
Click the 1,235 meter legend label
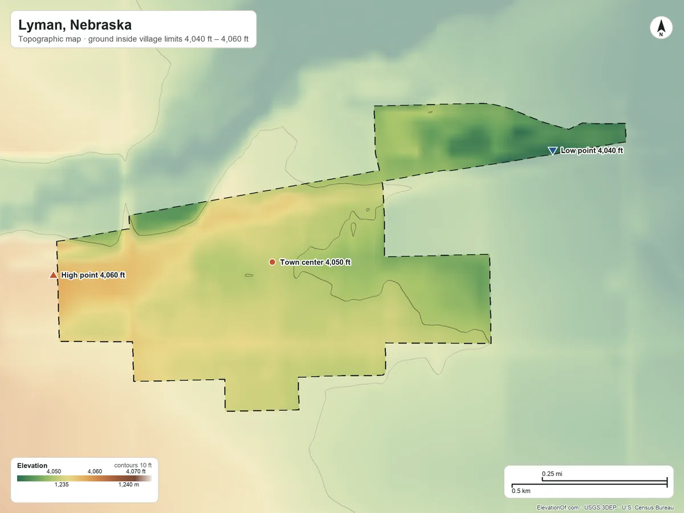click(x=62, y=485)
